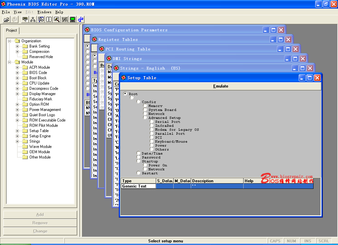The image size is (338, 245).
Task: Expand the BIOS Code node
Action: coord(17,73)
